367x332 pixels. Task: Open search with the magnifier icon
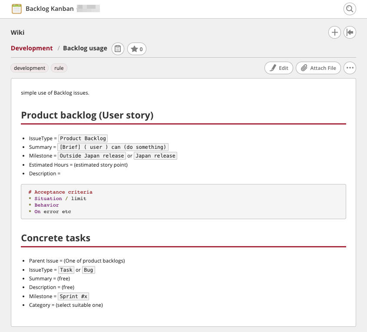click(x=350, y=9)
